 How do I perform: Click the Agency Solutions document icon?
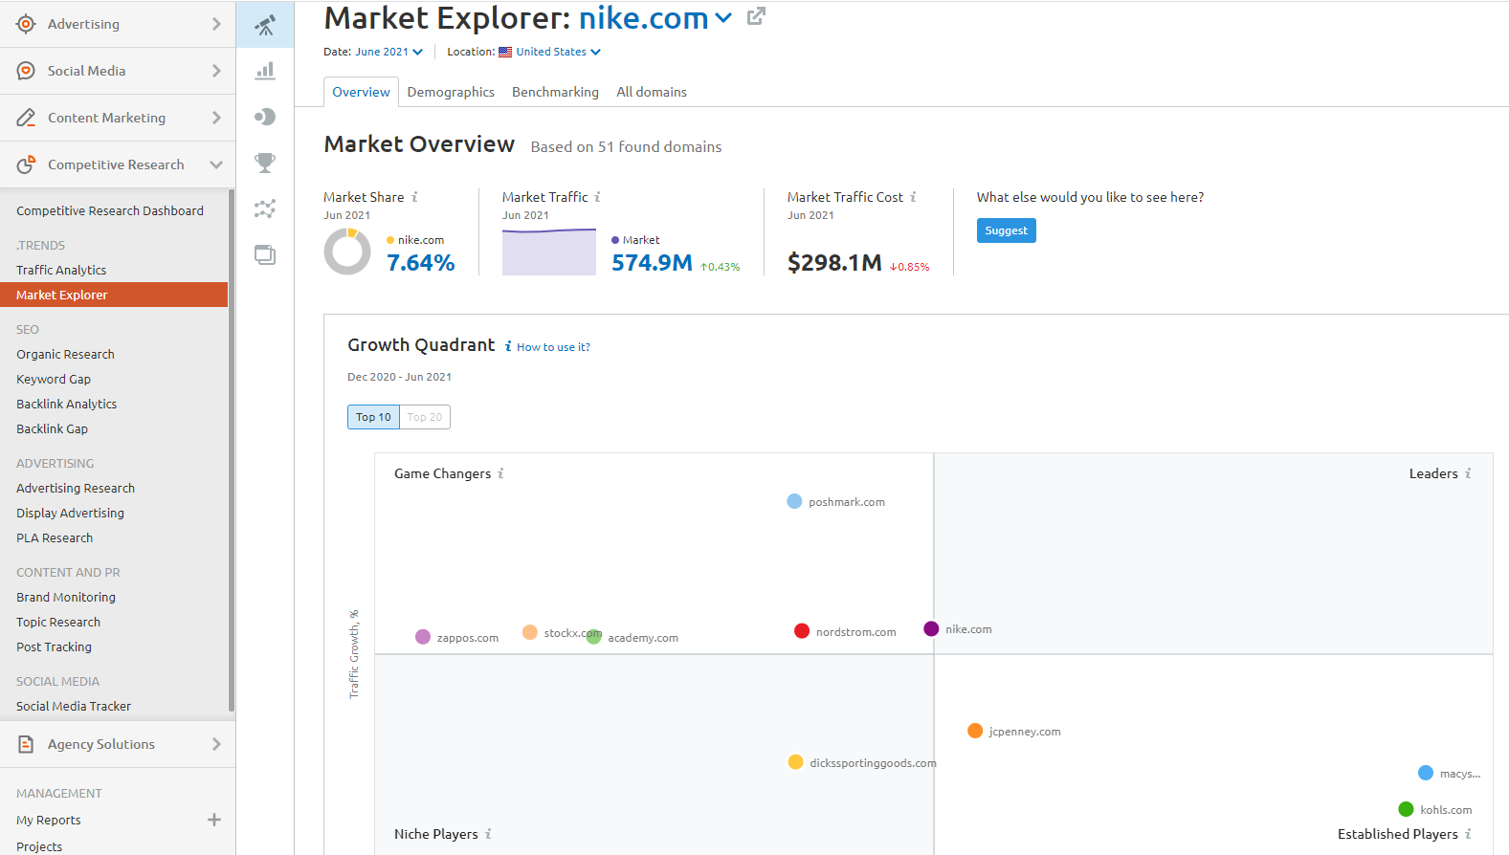[x=26, y=744]
